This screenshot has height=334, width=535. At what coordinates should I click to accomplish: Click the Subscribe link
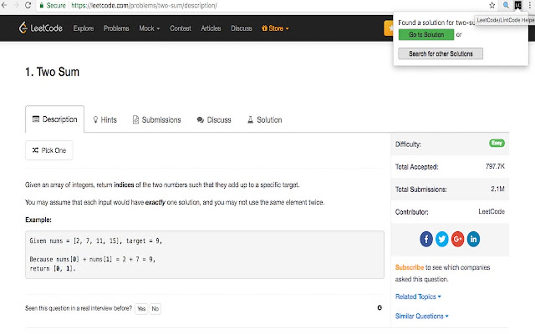(409, 267)
